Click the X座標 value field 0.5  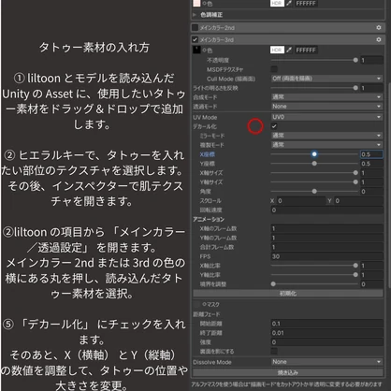pos(371,154)
